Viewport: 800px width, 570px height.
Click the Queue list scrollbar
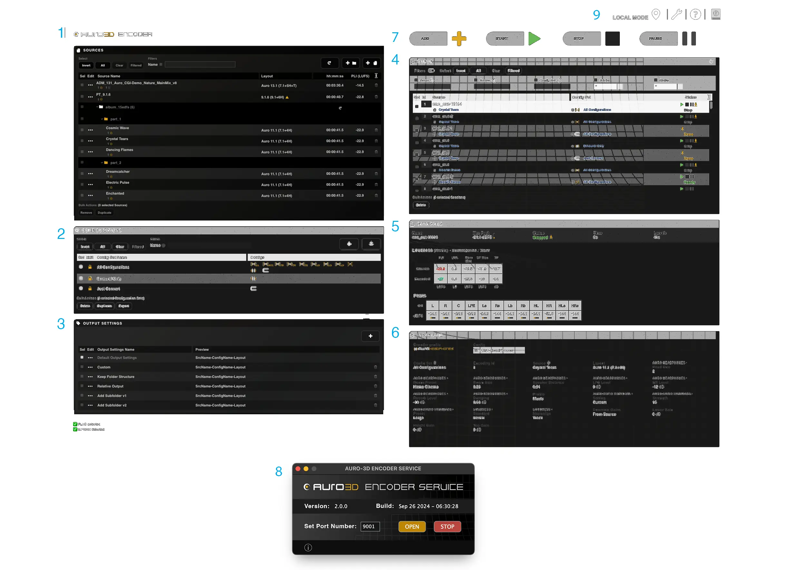(711, 105)
